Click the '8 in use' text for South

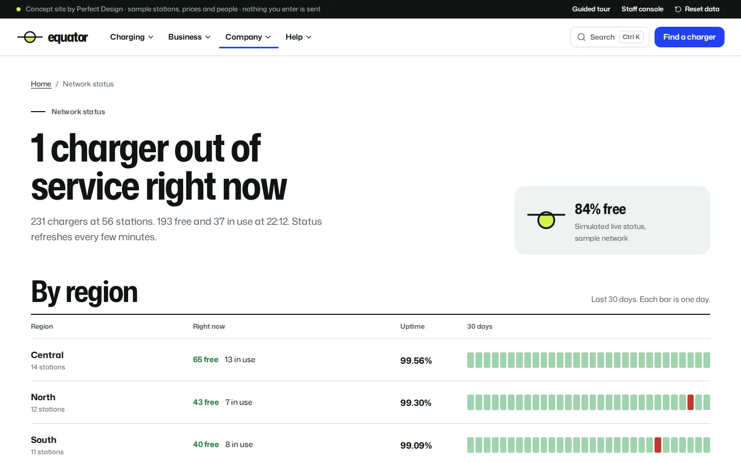239,444
